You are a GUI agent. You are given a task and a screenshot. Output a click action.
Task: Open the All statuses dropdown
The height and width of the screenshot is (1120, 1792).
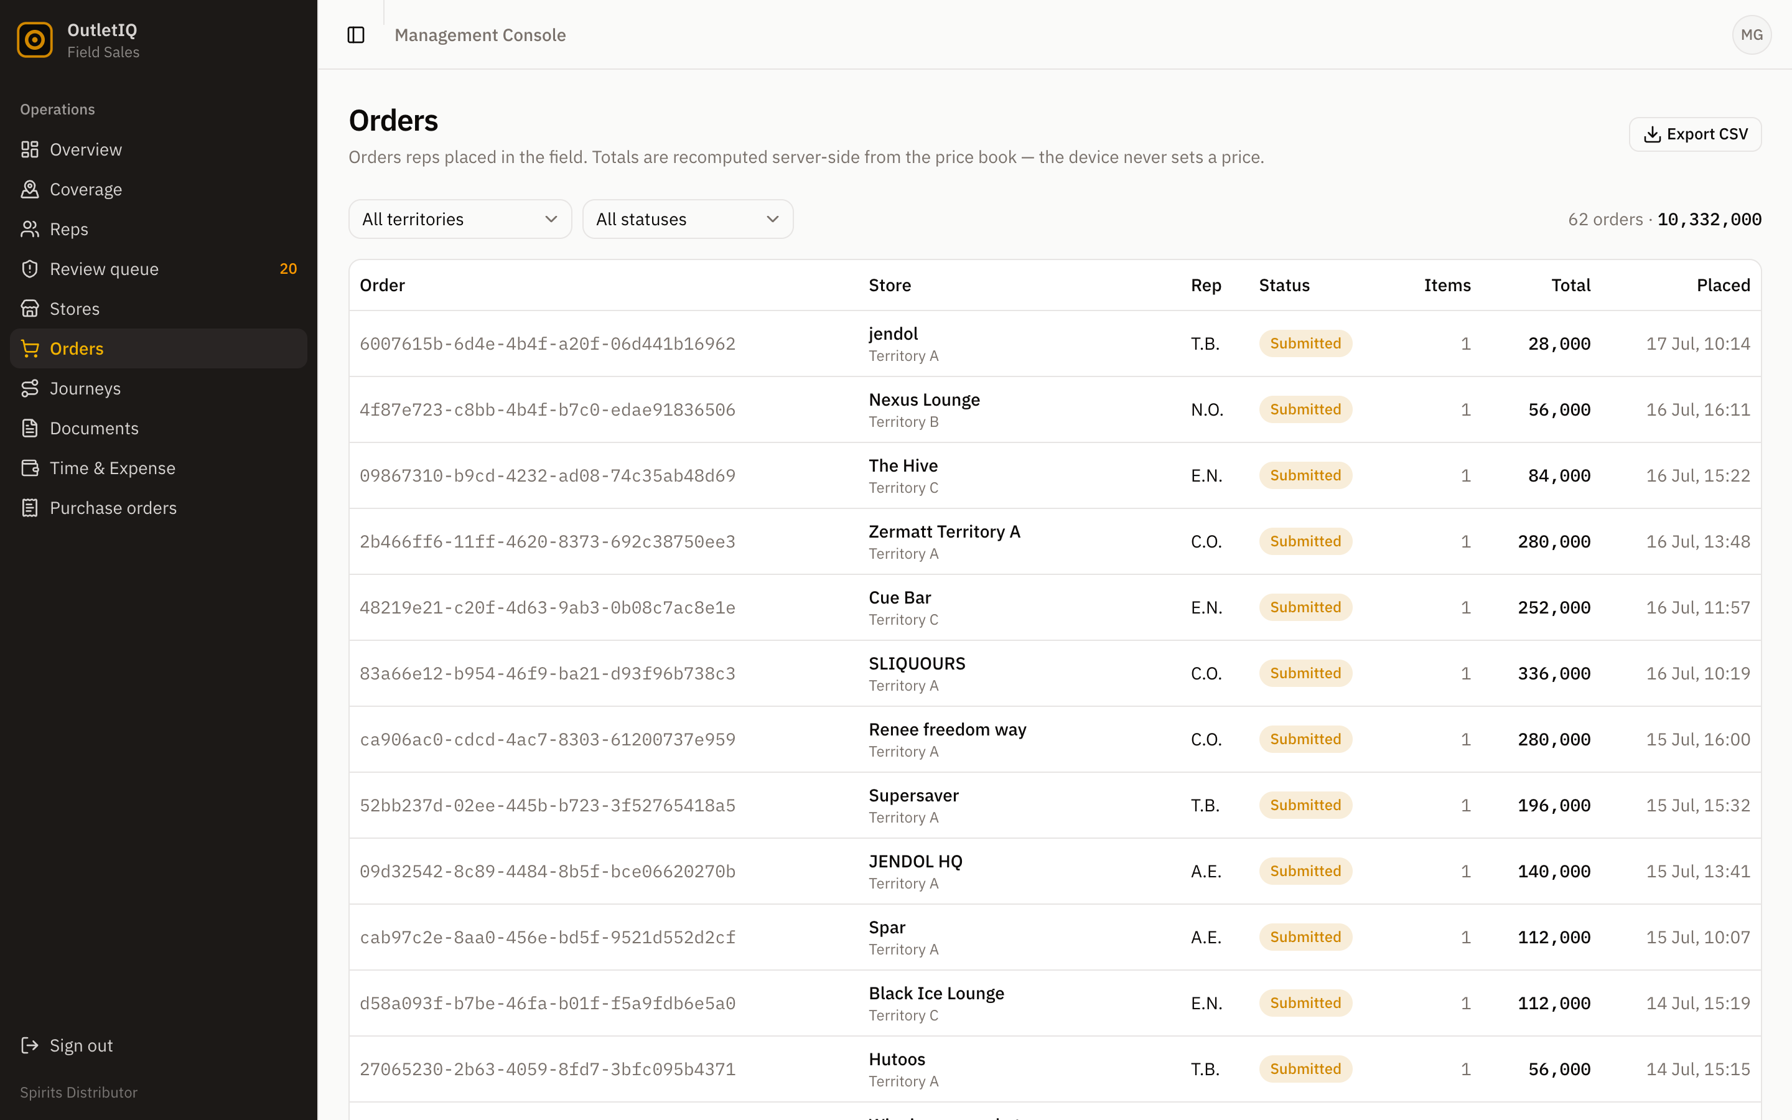tap(687, 219)
